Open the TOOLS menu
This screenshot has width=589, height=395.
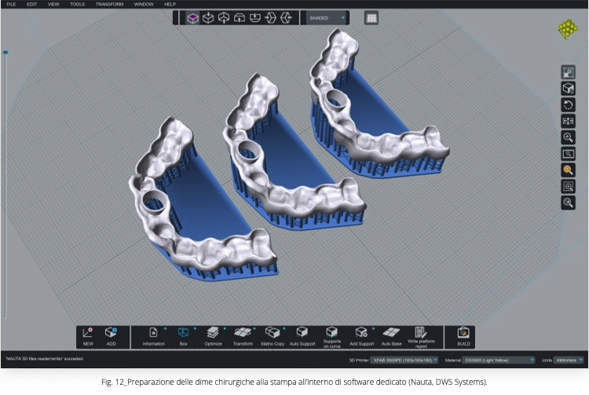click(77, 4)
